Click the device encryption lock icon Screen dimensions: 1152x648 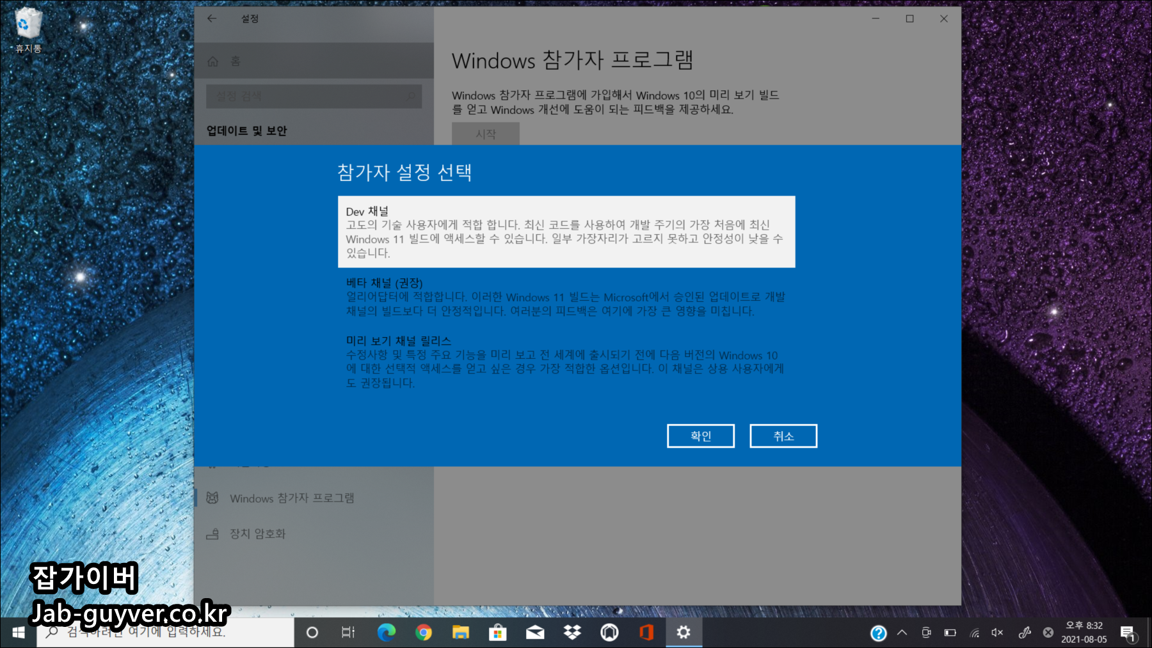(x=212, y=533)
